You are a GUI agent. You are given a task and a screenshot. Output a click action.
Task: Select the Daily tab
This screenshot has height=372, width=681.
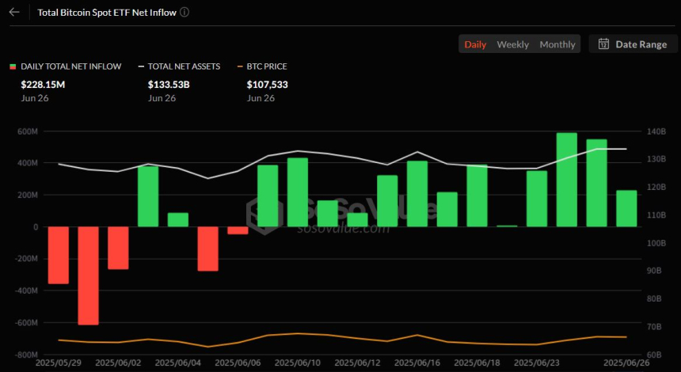pyautogui.click(x=475, y=44)
